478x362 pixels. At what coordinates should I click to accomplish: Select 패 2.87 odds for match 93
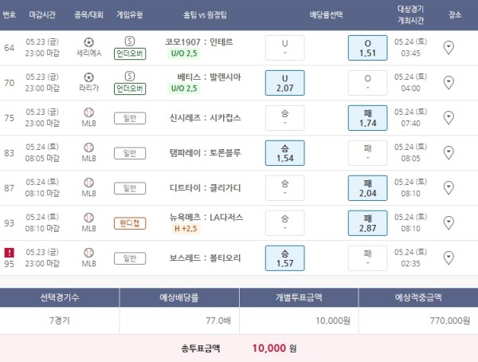tap(367, 223)
